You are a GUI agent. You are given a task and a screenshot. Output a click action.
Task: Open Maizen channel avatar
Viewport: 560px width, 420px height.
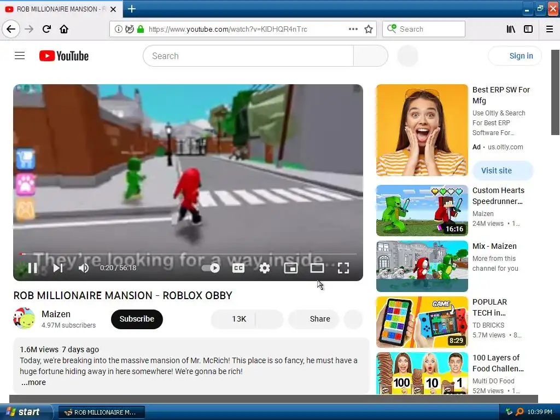coord(24,318)
